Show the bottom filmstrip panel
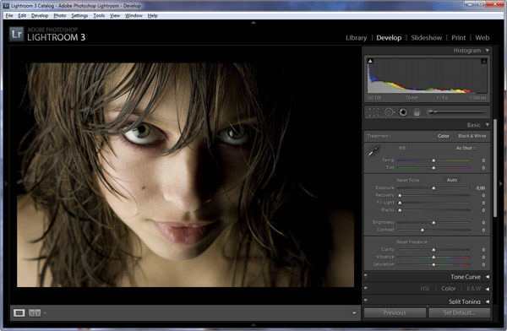The image size is (507, 331). tap(253, 324)
